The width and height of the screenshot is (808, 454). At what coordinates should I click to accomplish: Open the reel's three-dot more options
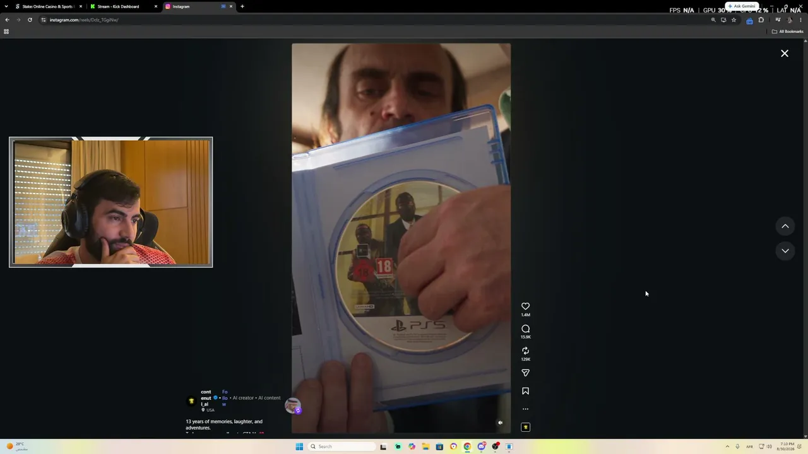[x=525, y=409]
